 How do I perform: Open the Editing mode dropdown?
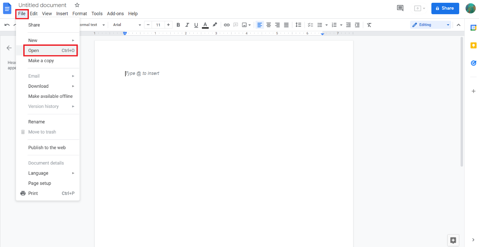[x=431, y=25]
